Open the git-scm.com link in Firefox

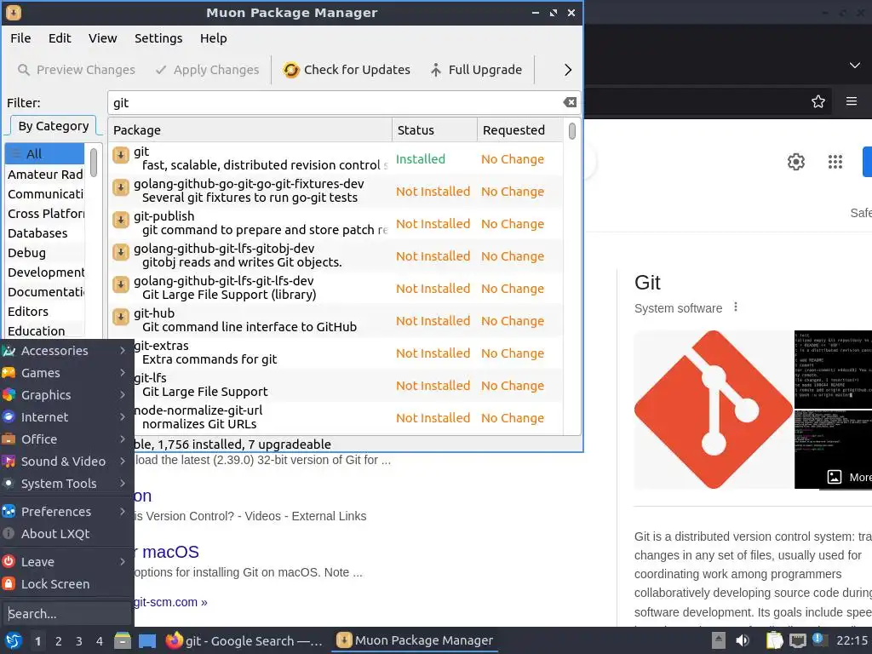coord(170,602)
